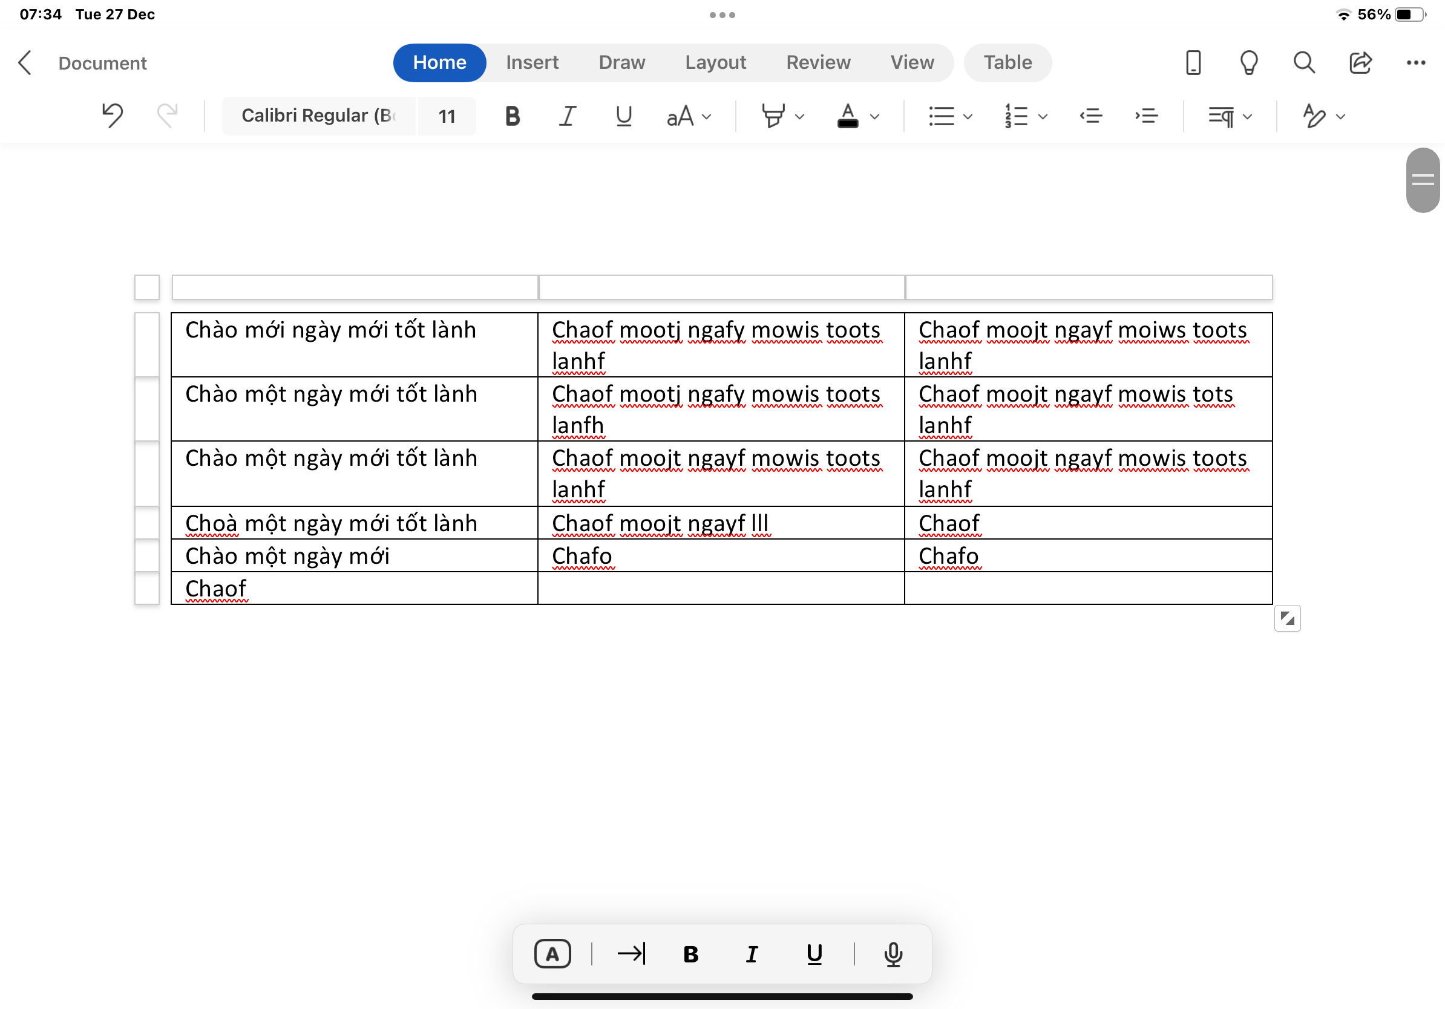Image resolution: width=1445 pixels, height=1009 pixels.
Task: Switch to the Insert tab
Action: (532, 63)
